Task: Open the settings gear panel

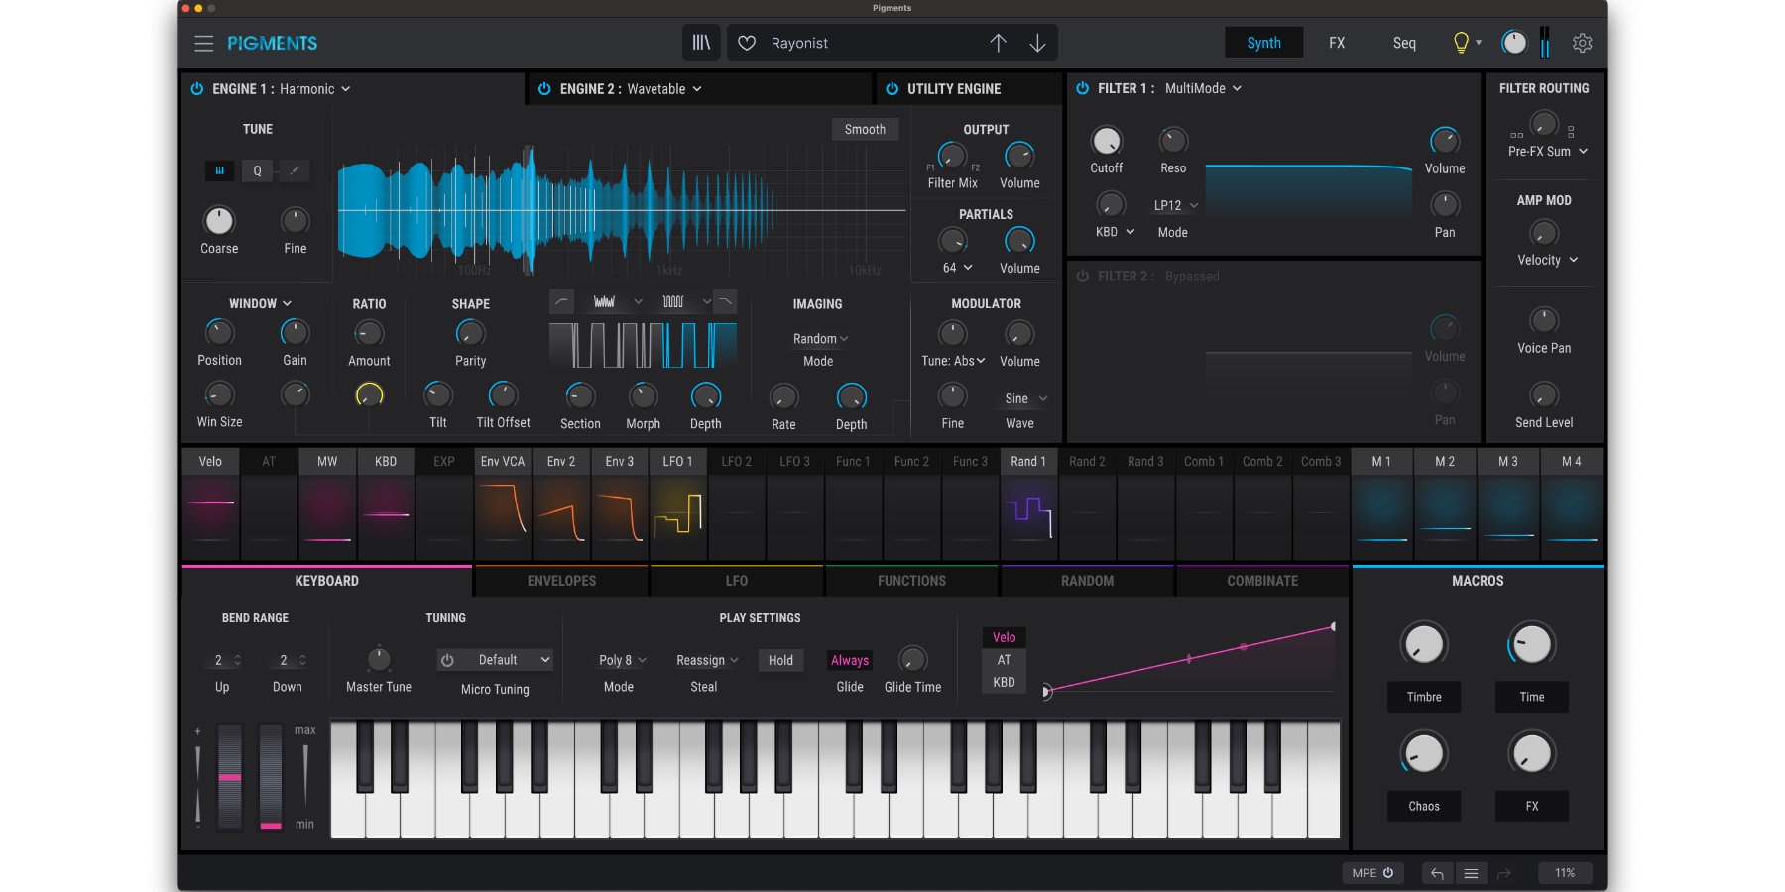Action: [x=1582, y=43]
